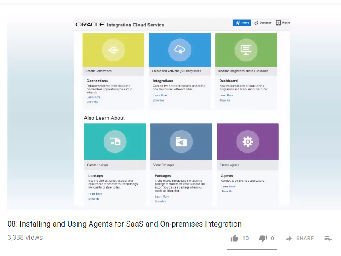Click the Integration Cloud Service title text

(136, 25)
